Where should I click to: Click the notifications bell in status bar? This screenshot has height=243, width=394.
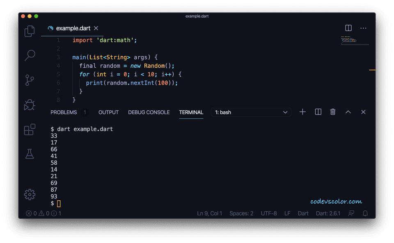[365, 213]
